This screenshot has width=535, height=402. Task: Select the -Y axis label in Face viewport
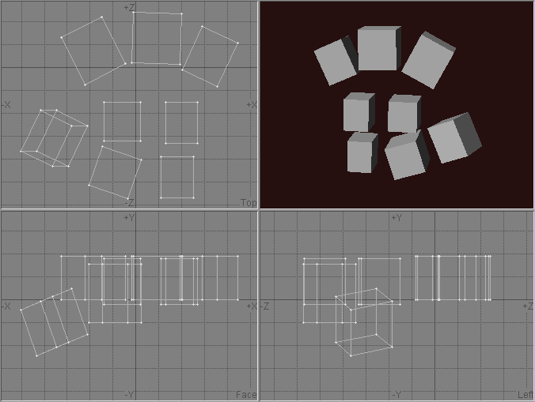click(129, 395)
